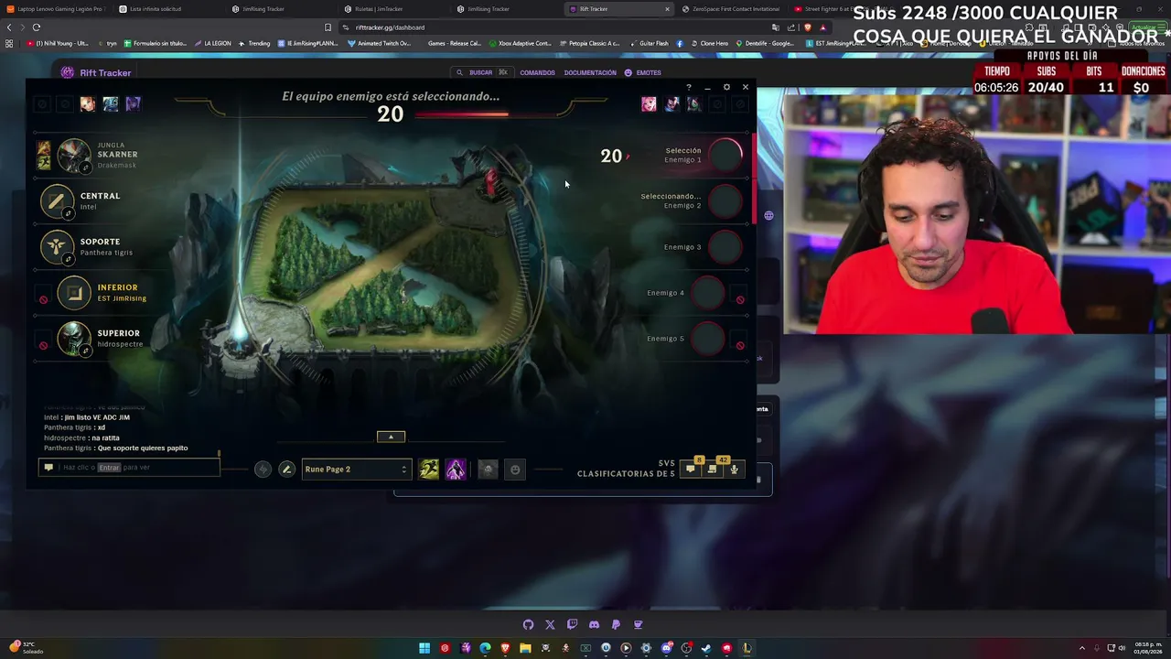Open the GitHub link in the footer
The image size is (1171, 659).
528,625
